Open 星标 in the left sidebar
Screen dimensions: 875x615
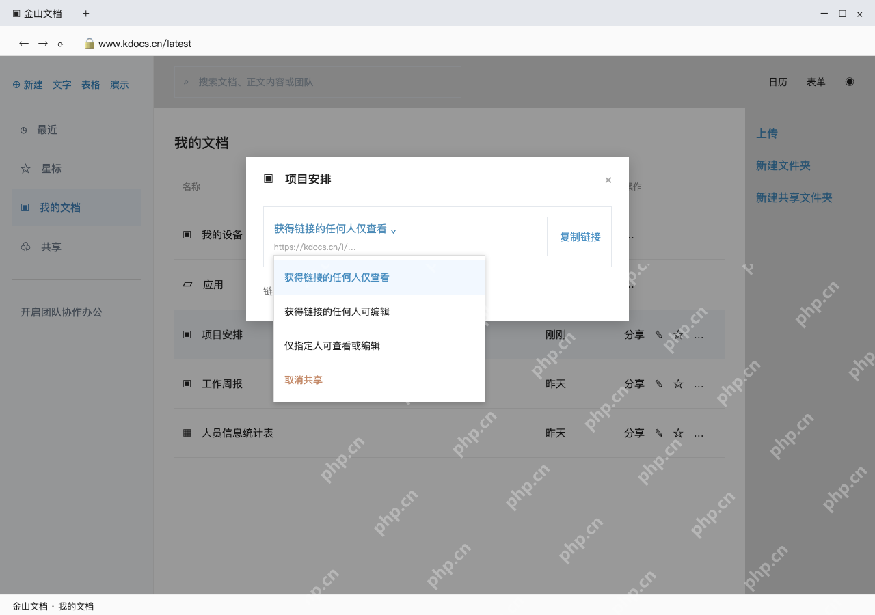[x=77, y=169]
